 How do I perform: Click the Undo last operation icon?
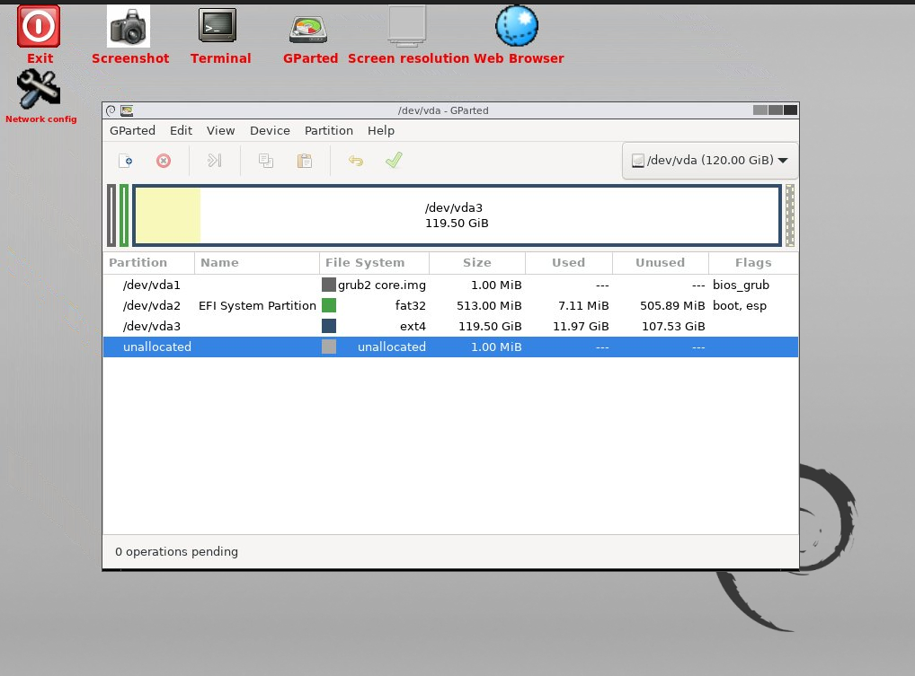point(356,161)
